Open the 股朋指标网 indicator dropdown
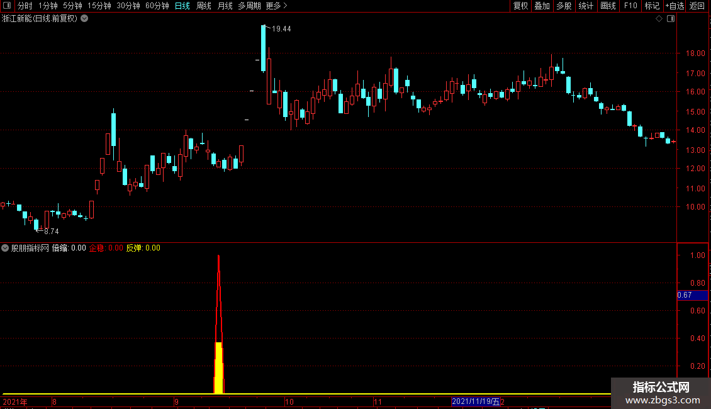 5,248
